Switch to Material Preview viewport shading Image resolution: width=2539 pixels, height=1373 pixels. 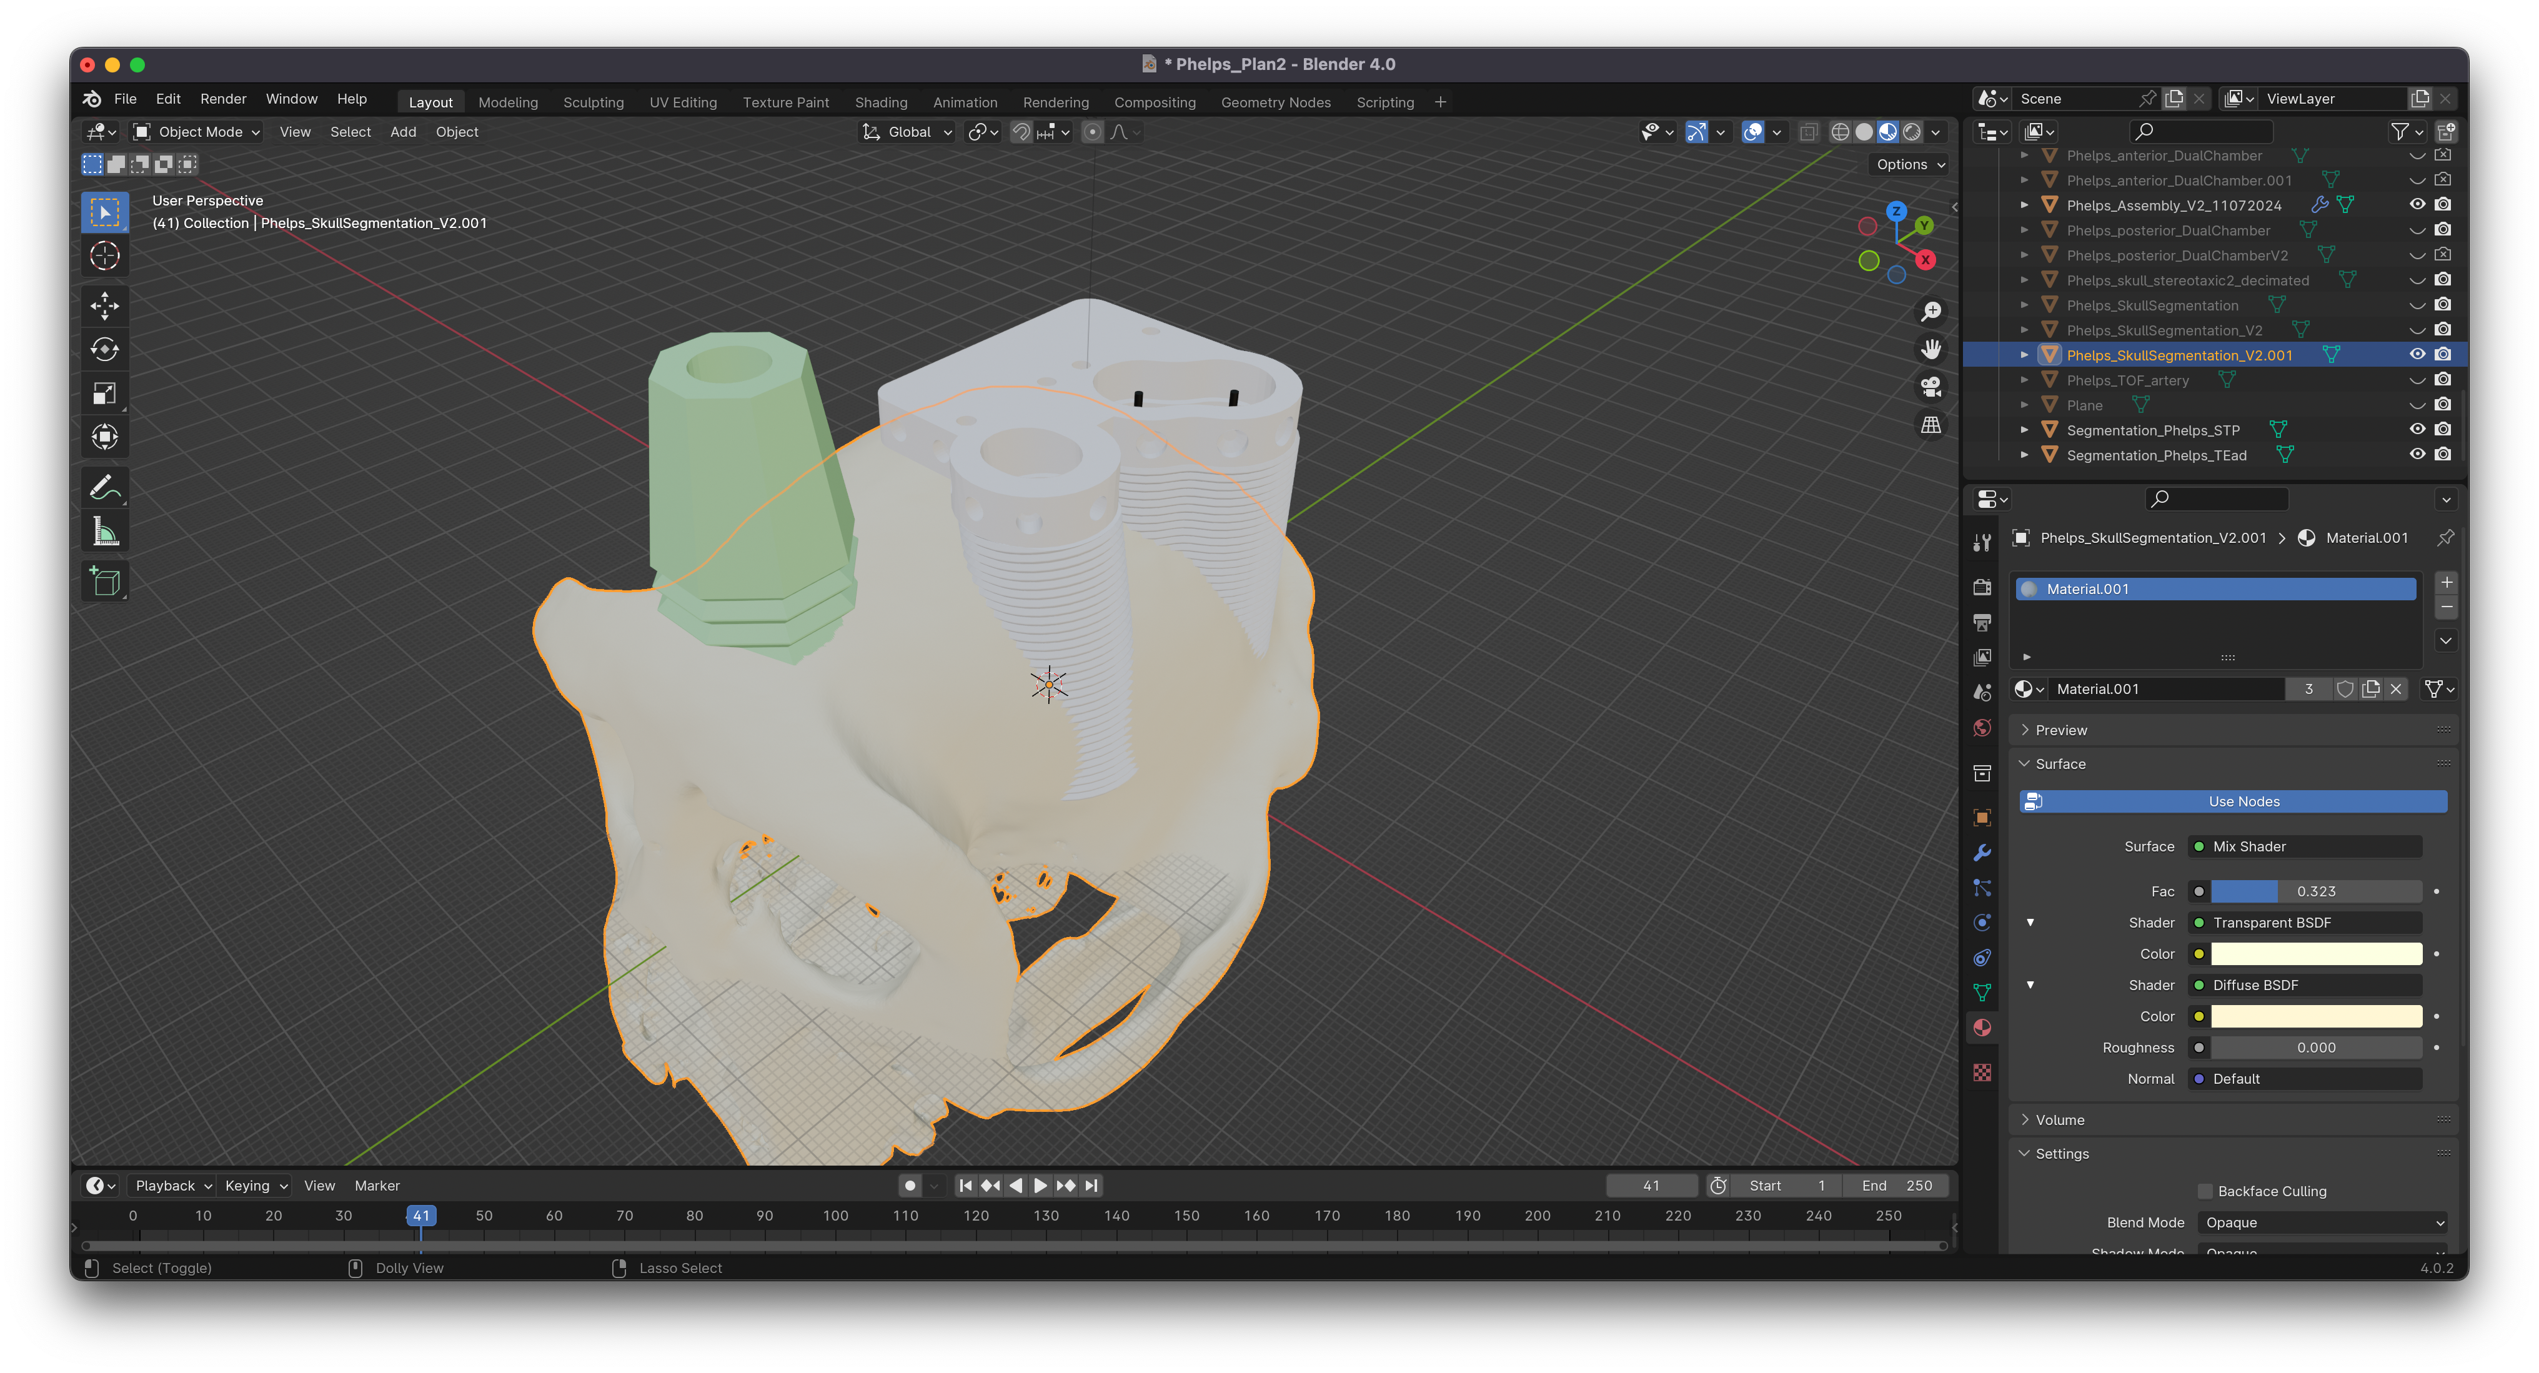[1887, 132]
